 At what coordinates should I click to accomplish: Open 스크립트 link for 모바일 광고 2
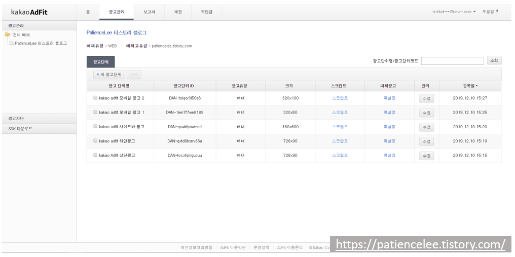[340, 98]
